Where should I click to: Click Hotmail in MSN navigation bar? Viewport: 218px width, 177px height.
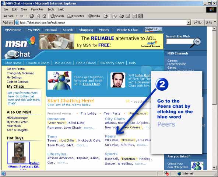[x=51, y=30]
